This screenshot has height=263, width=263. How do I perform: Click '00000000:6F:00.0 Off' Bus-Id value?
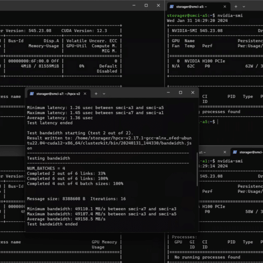pyautogui.click(x=34, y=61)
